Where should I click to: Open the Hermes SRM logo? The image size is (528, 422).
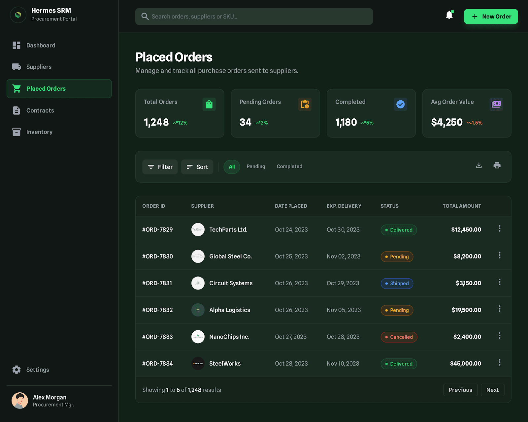click(18, 15)
